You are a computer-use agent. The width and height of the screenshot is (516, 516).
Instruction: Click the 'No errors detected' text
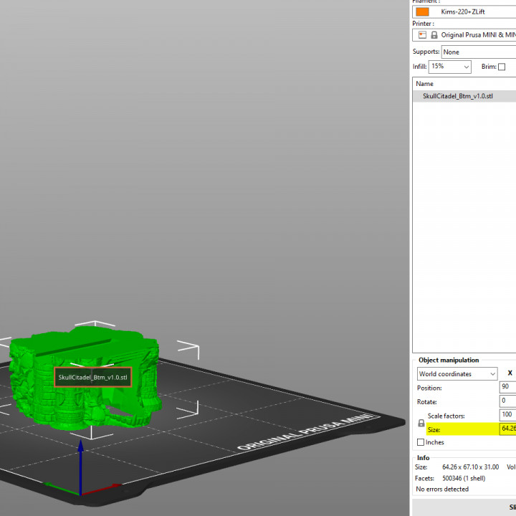(442, 489)
